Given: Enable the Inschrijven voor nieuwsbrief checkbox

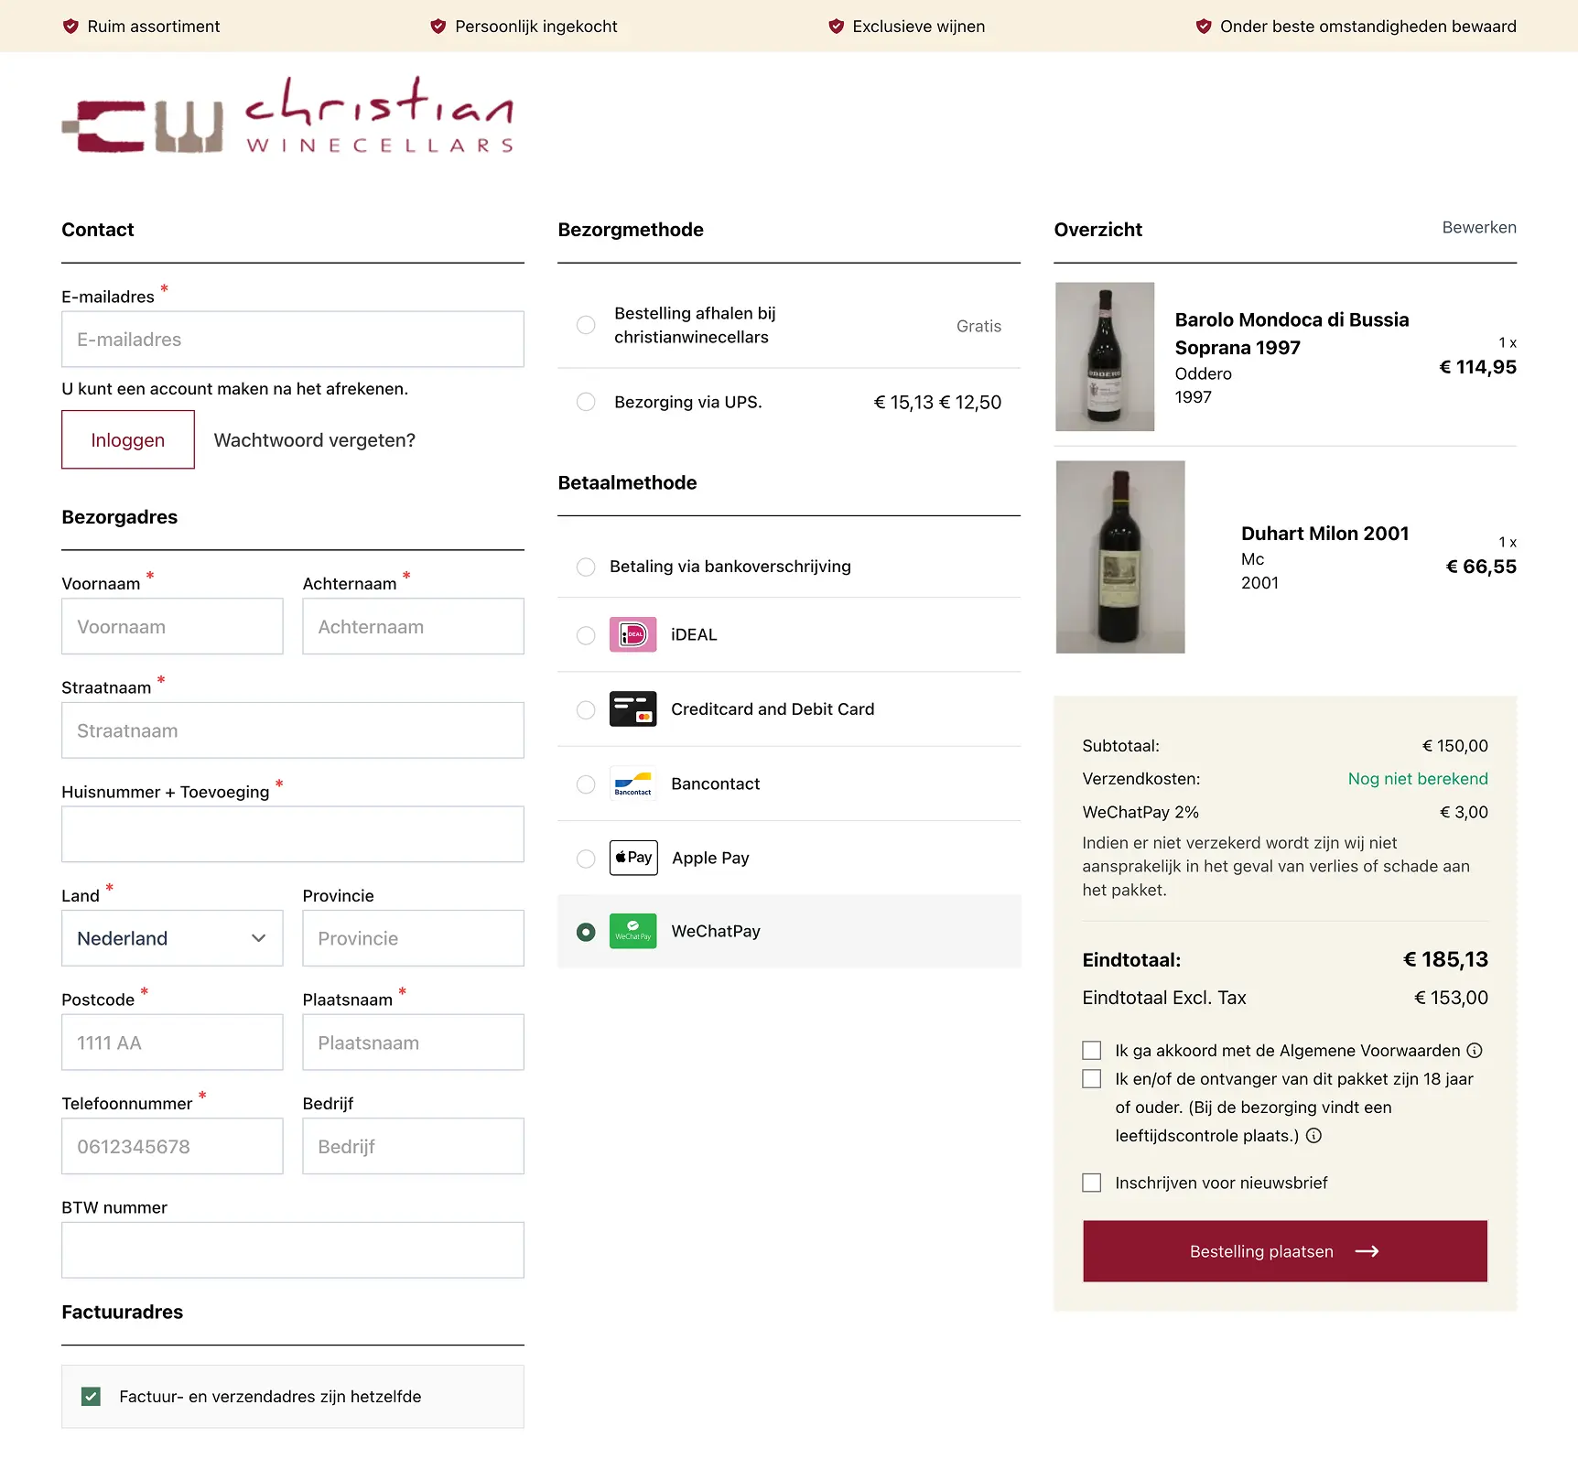Looking at the screenshot, I should point(1091,1183).
